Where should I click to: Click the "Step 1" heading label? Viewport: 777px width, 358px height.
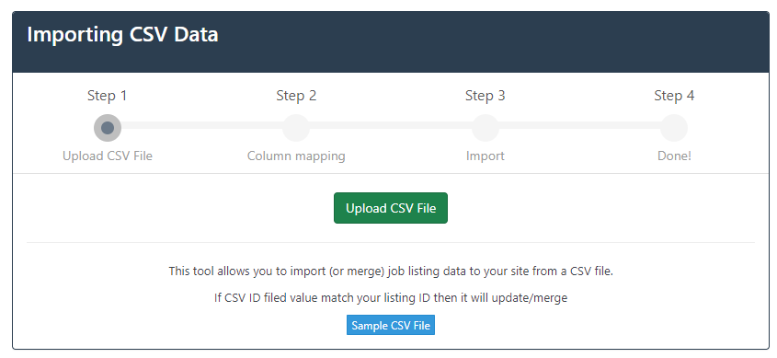pos(108,96)
